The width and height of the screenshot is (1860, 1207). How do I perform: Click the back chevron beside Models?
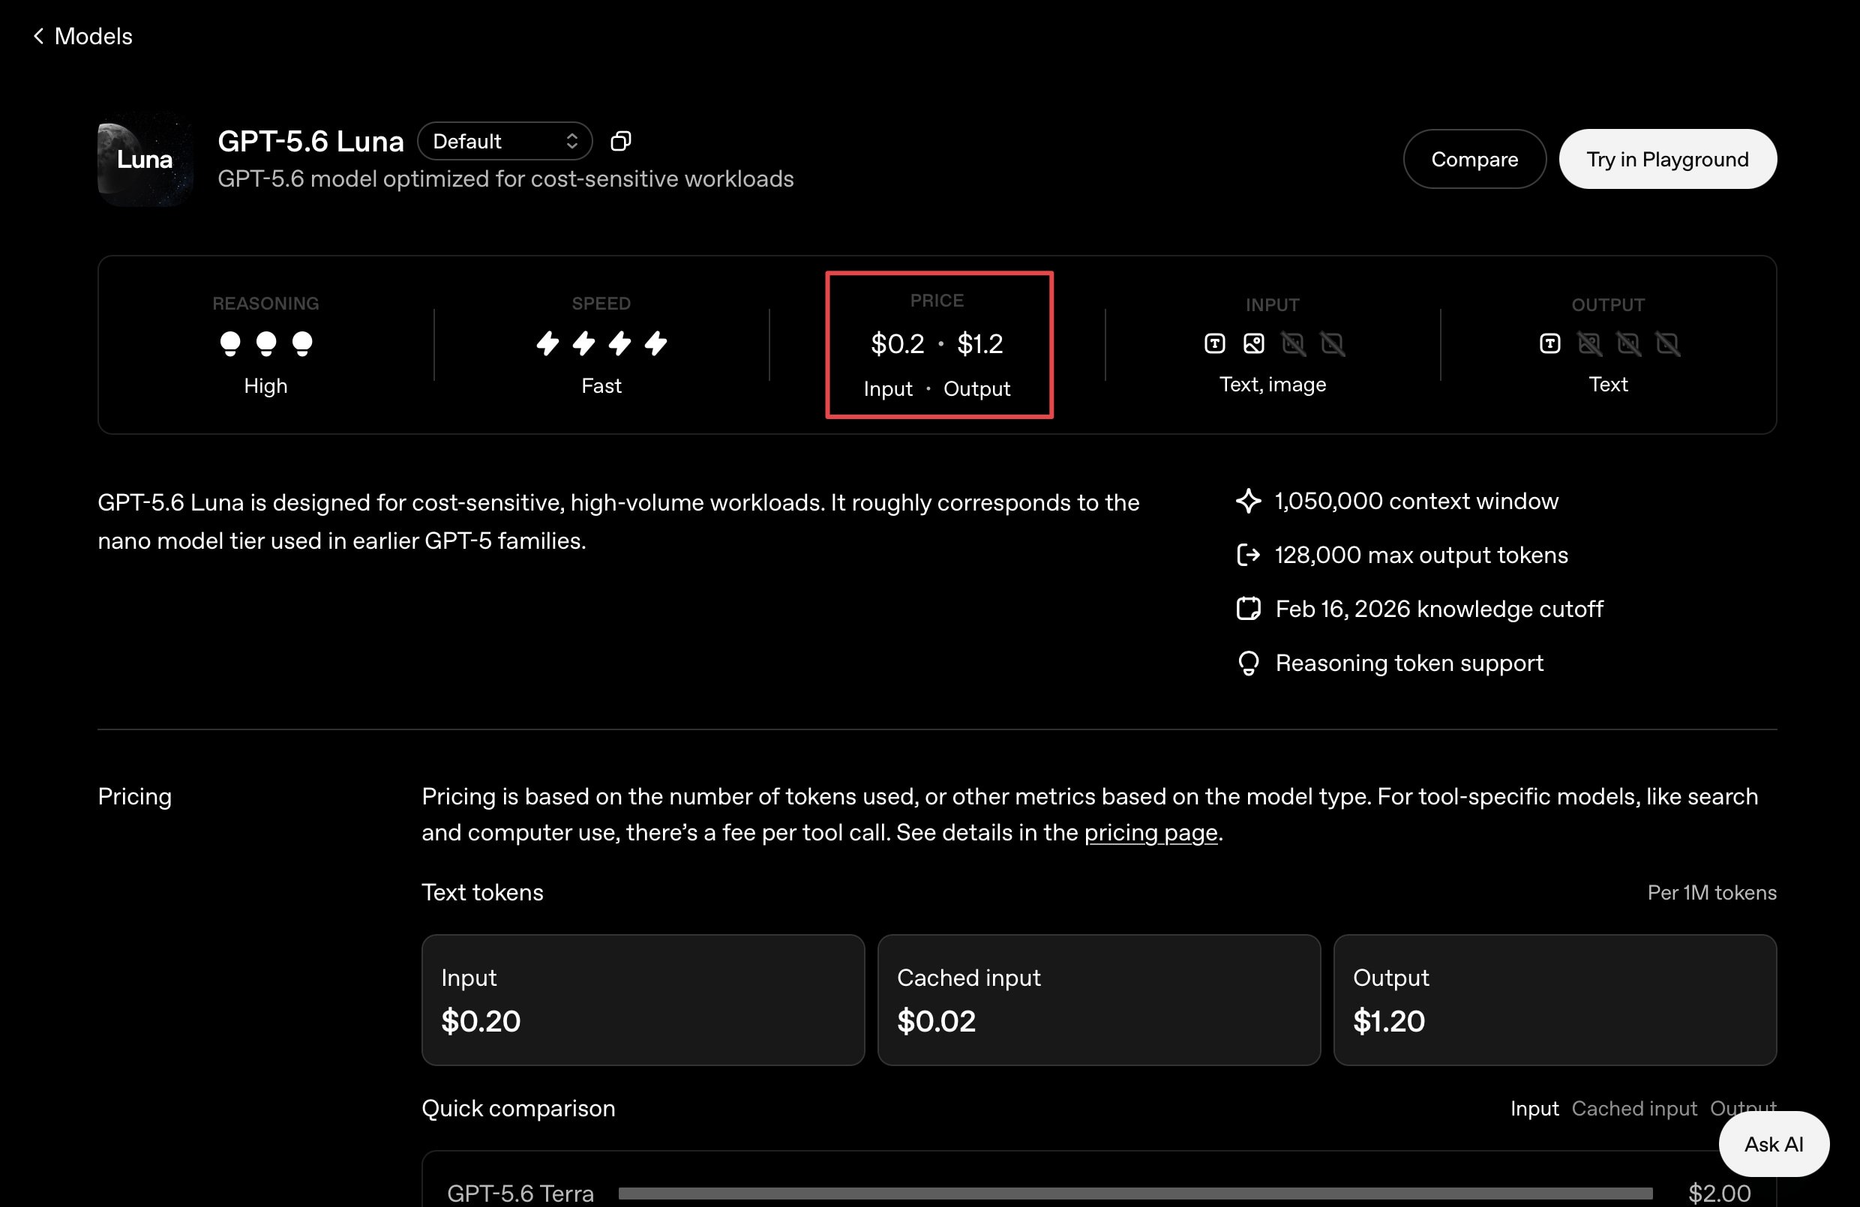pos(38,36)
